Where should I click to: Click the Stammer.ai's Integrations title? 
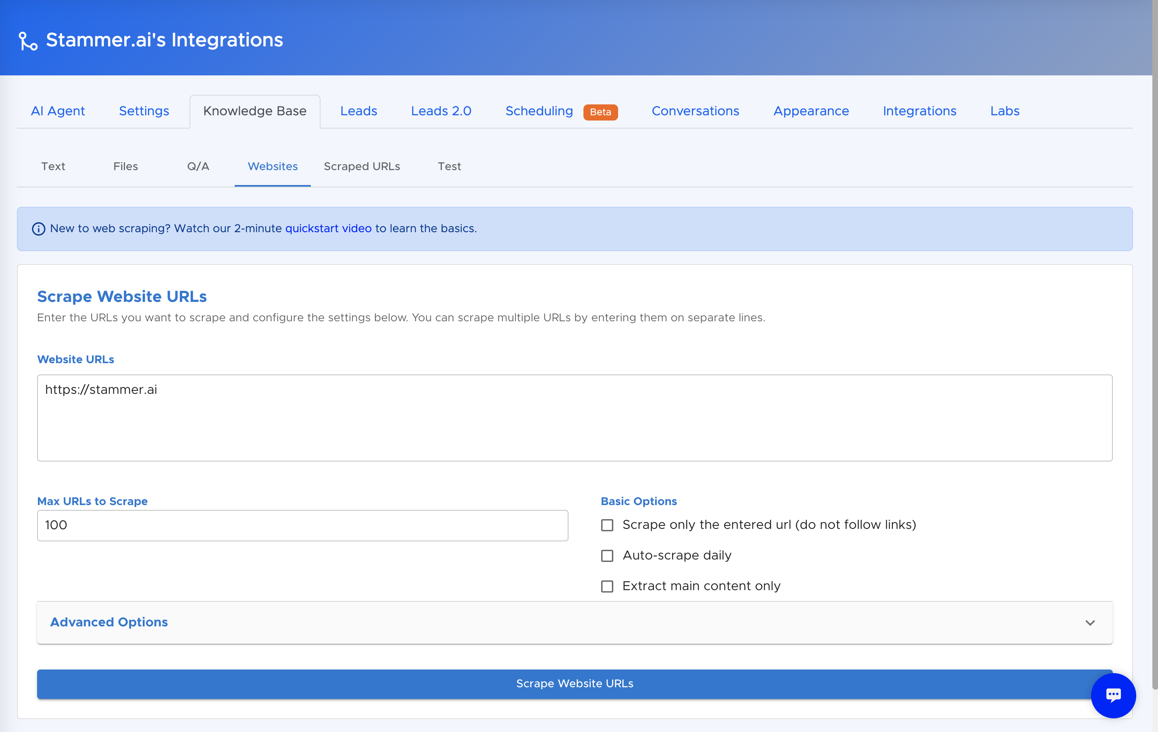(x=165, y=40)
